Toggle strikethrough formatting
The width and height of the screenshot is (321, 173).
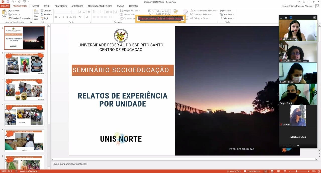pyautogui.click(x=71, y=17)
